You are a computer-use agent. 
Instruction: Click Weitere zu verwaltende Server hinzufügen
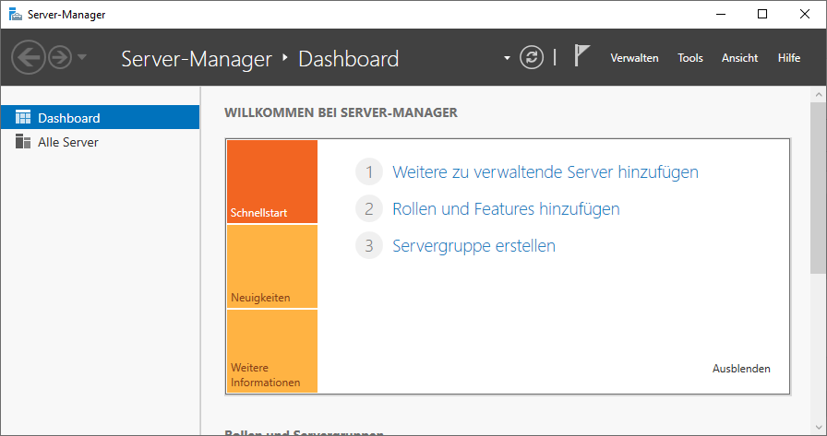point(545,172)
